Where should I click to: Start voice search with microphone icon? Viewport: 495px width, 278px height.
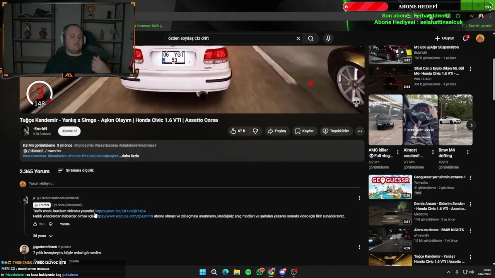point(328,38)
